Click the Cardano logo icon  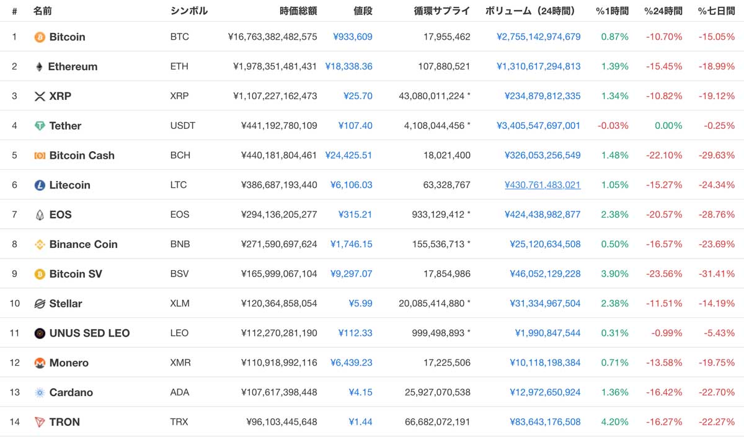tap(40, 392)
